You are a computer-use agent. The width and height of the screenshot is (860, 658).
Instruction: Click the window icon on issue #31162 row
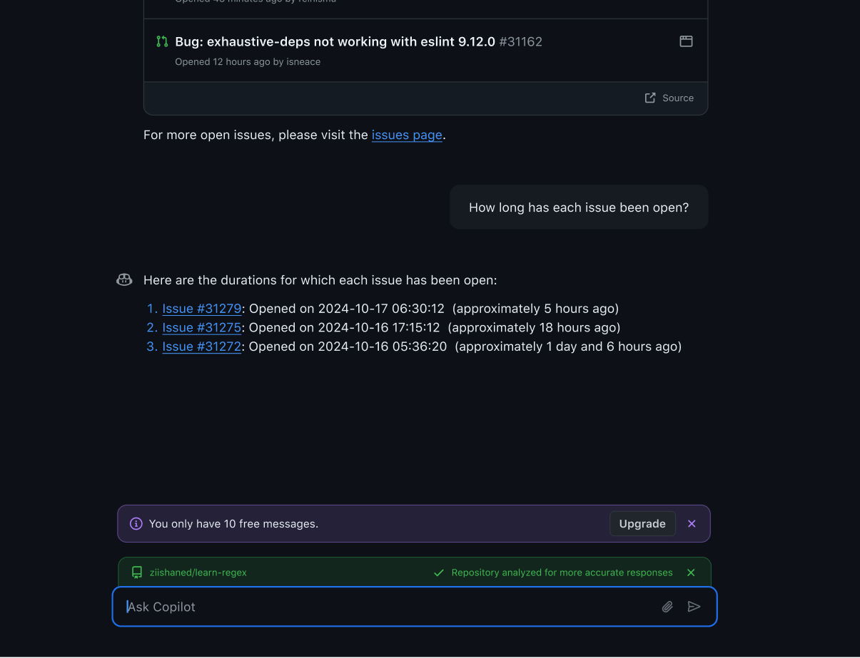click(686, 41)
